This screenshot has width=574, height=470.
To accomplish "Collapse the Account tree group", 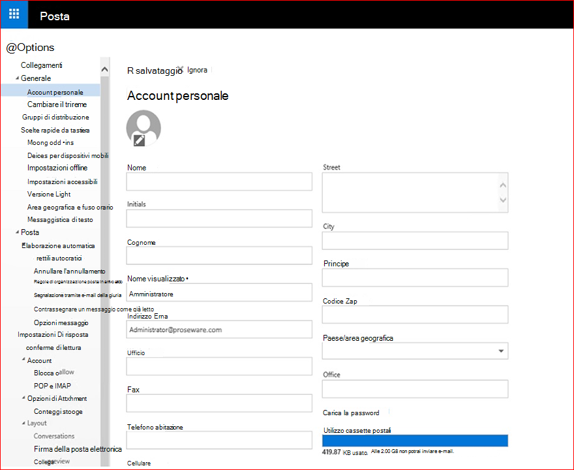I will coord(23,360).
